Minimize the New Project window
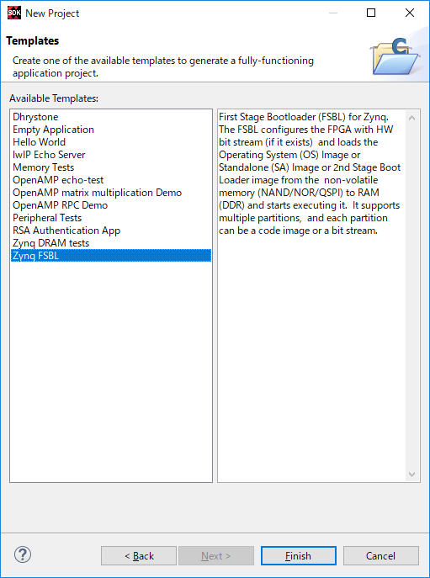The width and height of the screenshot is (430, 578). [x=333, y=13]
